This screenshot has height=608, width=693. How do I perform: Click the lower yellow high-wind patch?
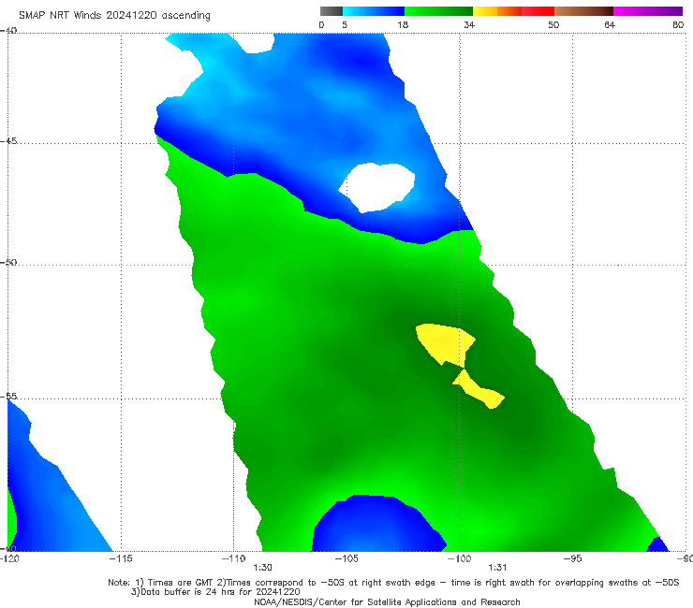(x=479, y=391)
